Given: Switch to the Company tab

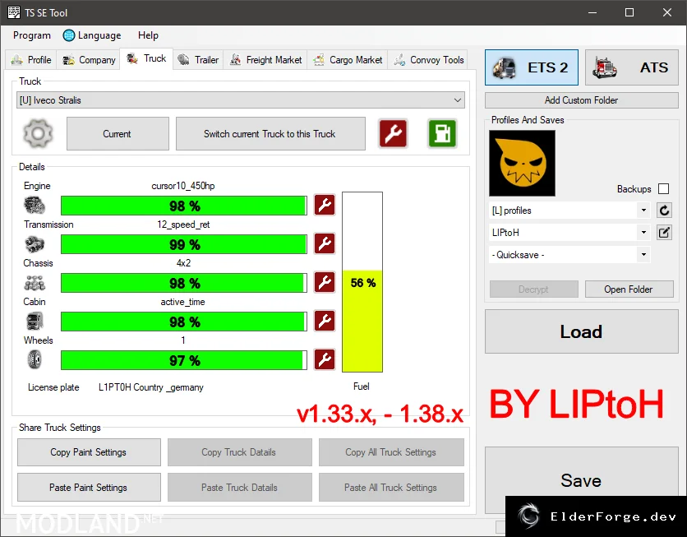Looking at the screenshot, I should click(89, 59).
